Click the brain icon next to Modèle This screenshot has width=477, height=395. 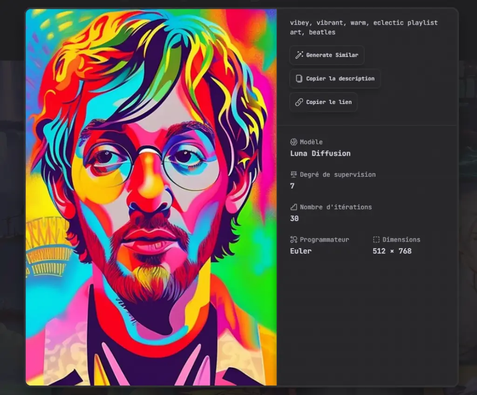[293, 142]
